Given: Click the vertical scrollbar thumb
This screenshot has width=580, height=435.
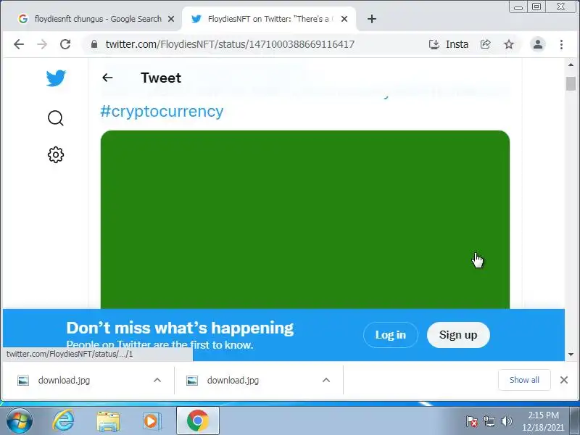Looking at the screenshot, I should point(571,83).
